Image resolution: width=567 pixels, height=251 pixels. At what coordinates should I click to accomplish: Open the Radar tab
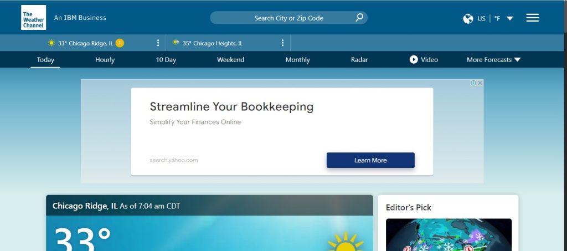[359, 60]
